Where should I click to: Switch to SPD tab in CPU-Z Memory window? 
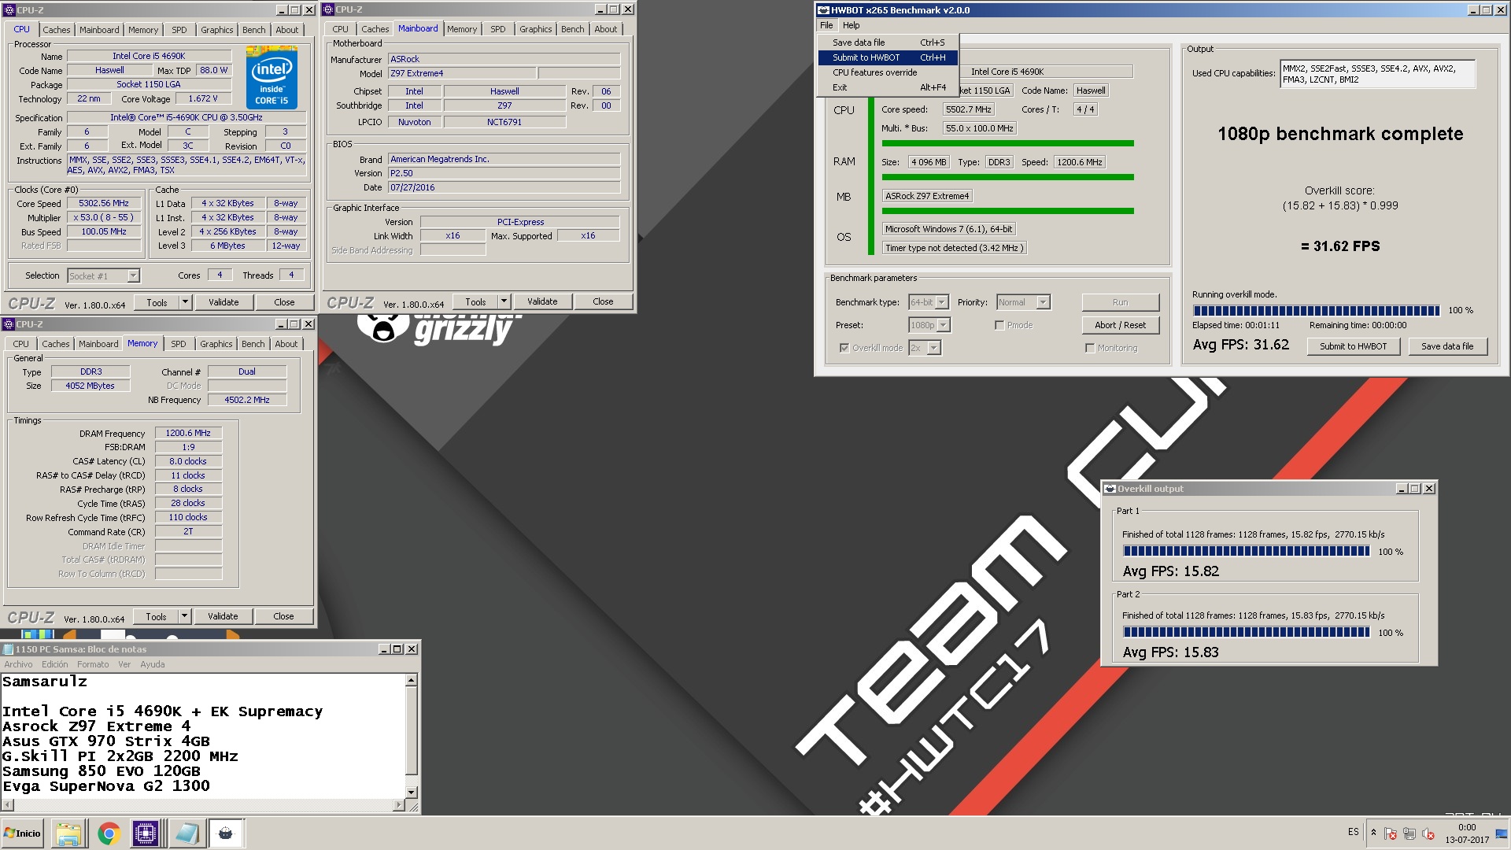(179, 344)
